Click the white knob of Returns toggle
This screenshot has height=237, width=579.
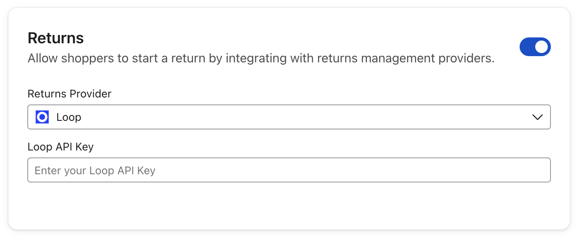(541, 47)
